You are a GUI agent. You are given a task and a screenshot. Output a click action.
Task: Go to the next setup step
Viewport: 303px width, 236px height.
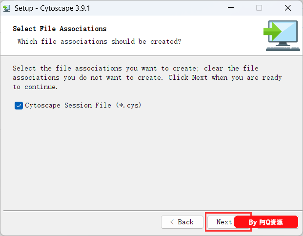(224, 222)
